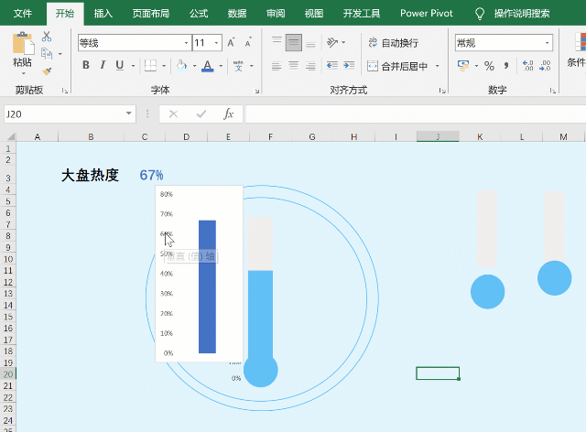Toggle 自动换行 wrap text
Image resolution: width=586 pixels, height=432 pixels.
pyautogui.click(x=393, y=43)
